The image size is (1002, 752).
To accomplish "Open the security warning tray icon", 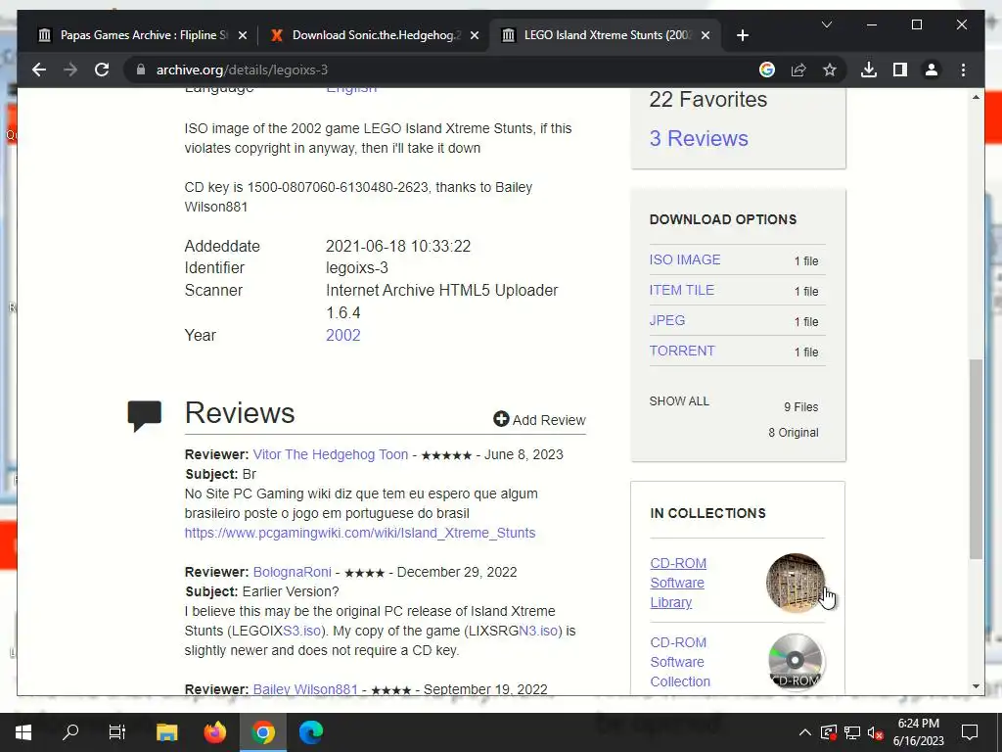I will (828, 732).
